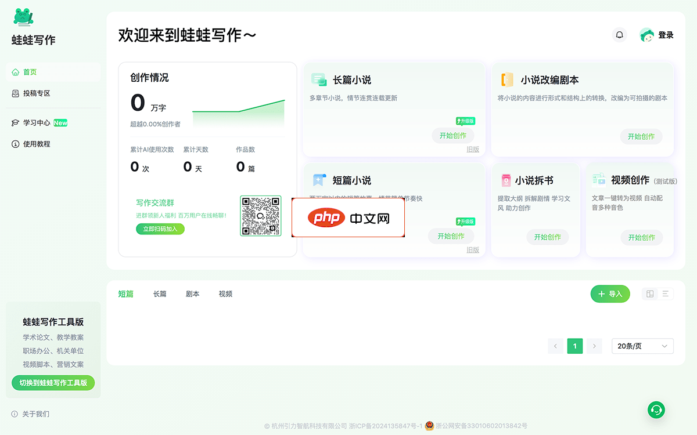Viewport: 697px width, 435px height.
Task: Switch to the 短篇 tab
Action: pyautogui.click(x=126, y=294)
